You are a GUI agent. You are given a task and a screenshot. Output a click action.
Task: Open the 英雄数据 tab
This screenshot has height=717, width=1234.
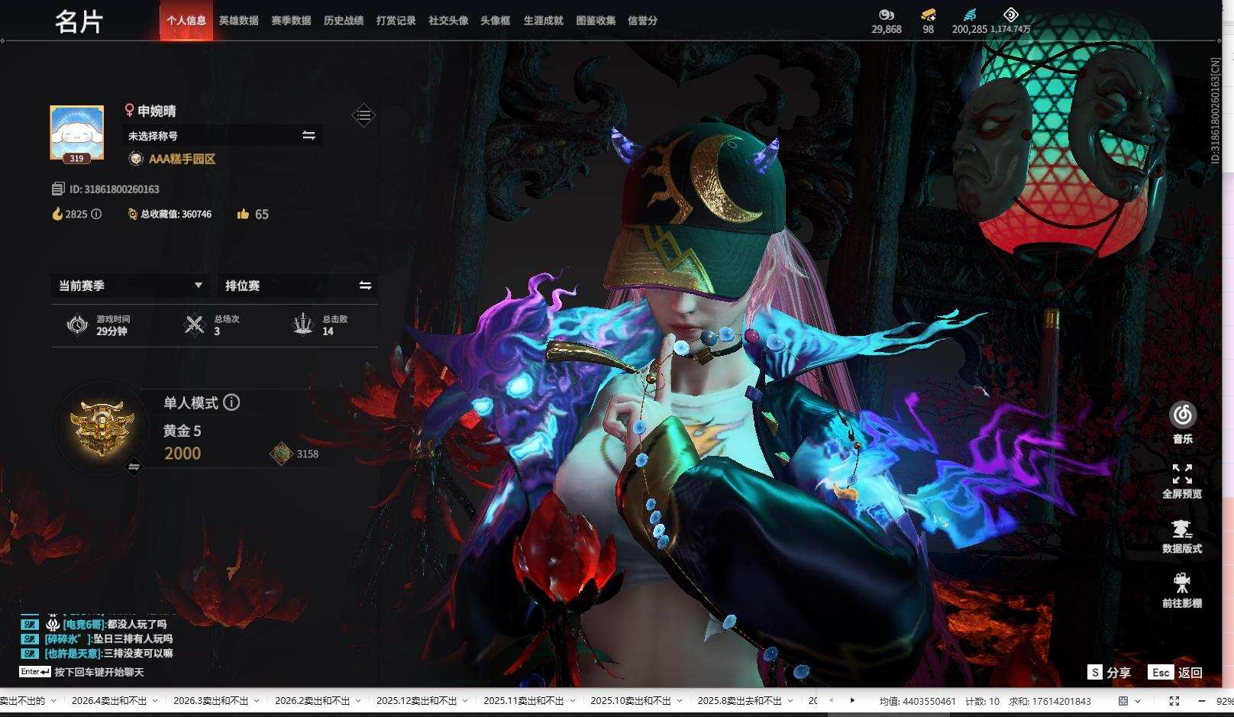coord(238,21)
